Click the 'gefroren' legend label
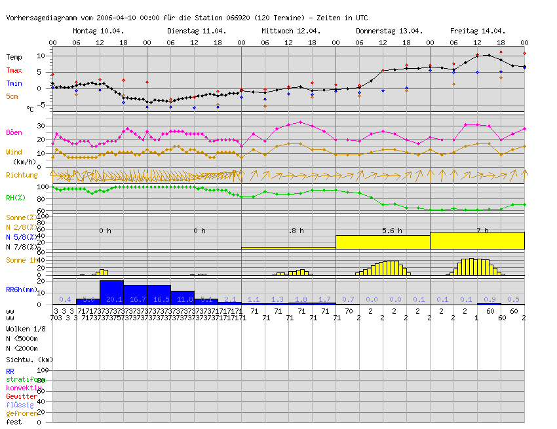This screenshot has width=557, height=429. (22, 413)
